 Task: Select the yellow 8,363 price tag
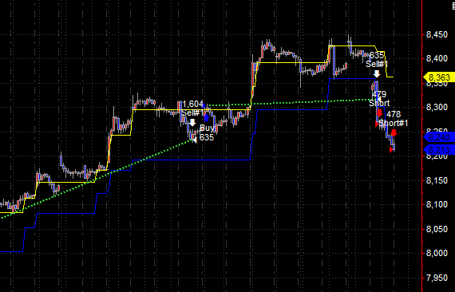pyautogui.click(x=439, y=77)
